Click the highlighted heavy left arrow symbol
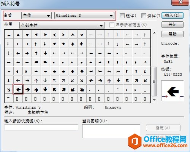 (18, 90)
